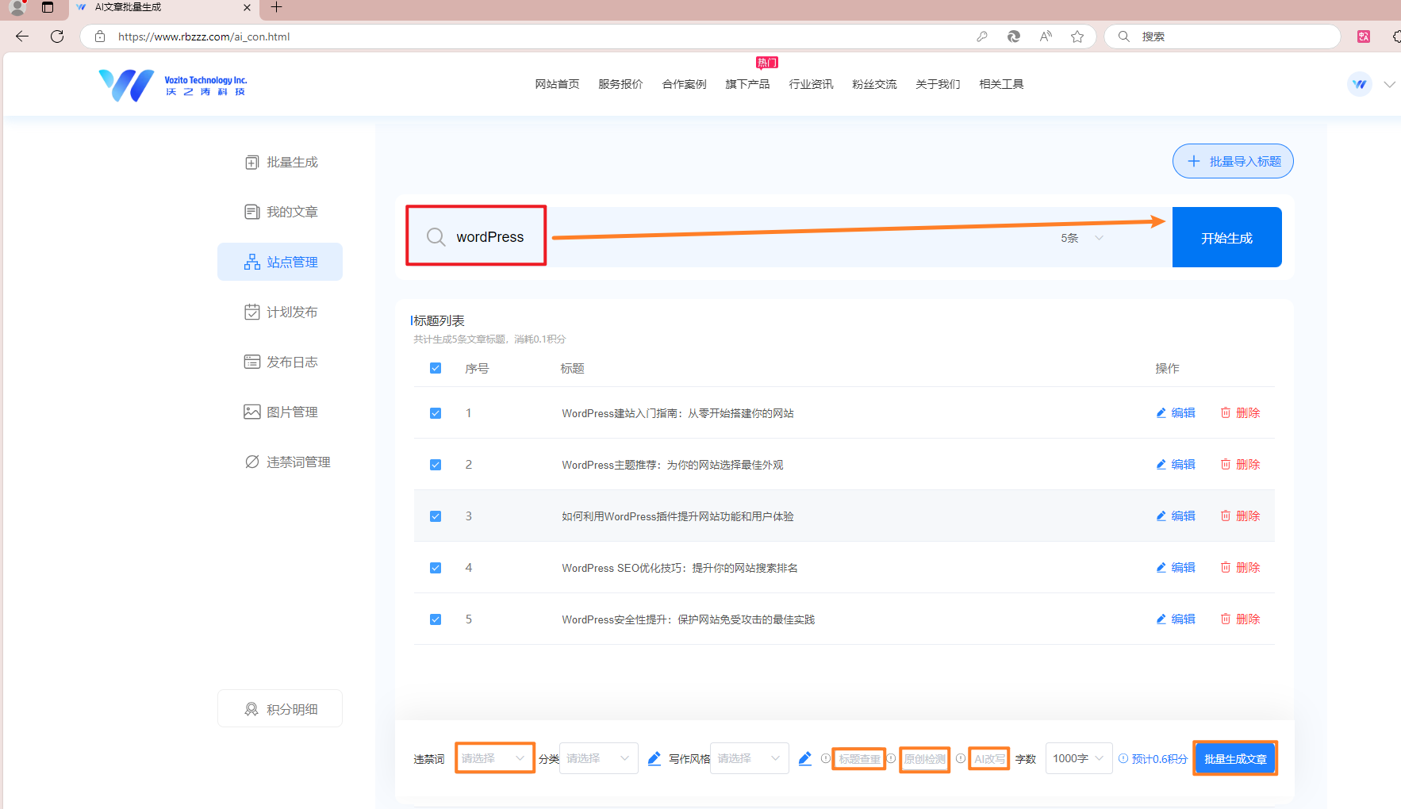Click pencil icon after 分类 dropdown
Viewport: 1401px width, 809px height.
(x=654, y=758)
